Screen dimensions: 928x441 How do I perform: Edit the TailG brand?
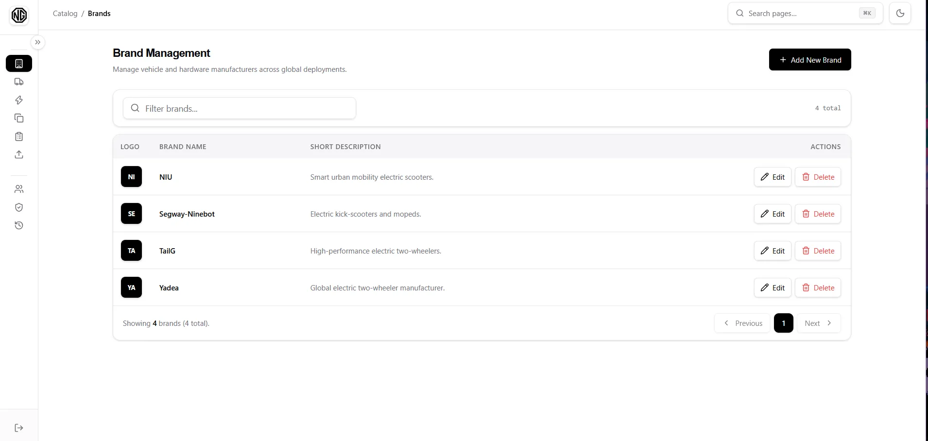pos(773,251)
